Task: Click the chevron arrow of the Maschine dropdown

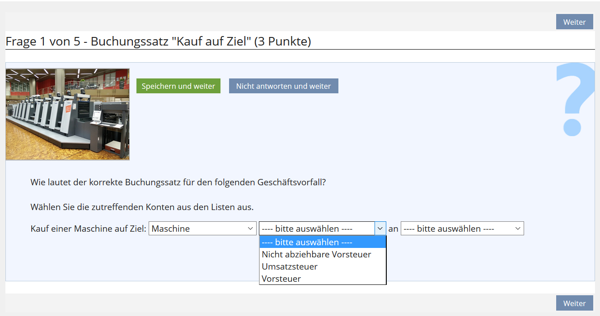Action: pos(251,229)
